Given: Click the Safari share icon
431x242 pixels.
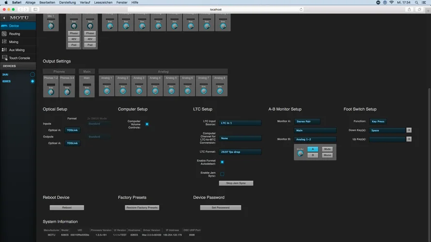Looking at the screenshot, I should pyautogui.click(x=409, y=9).
